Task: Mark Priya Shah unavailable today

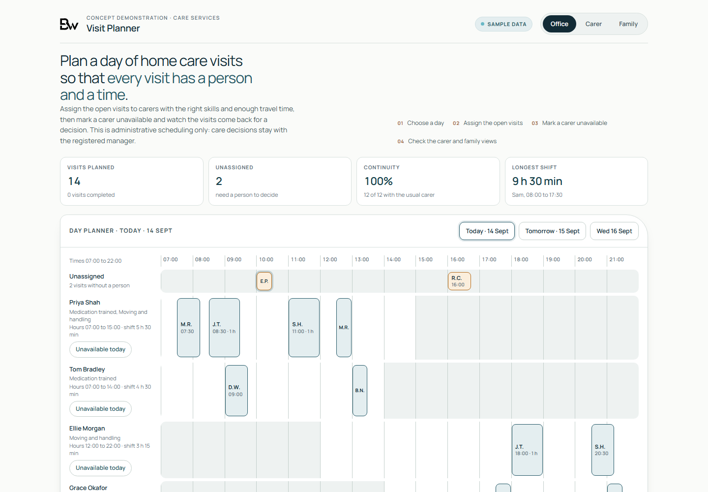Action: pyautogui.click(x=100, y=349)
